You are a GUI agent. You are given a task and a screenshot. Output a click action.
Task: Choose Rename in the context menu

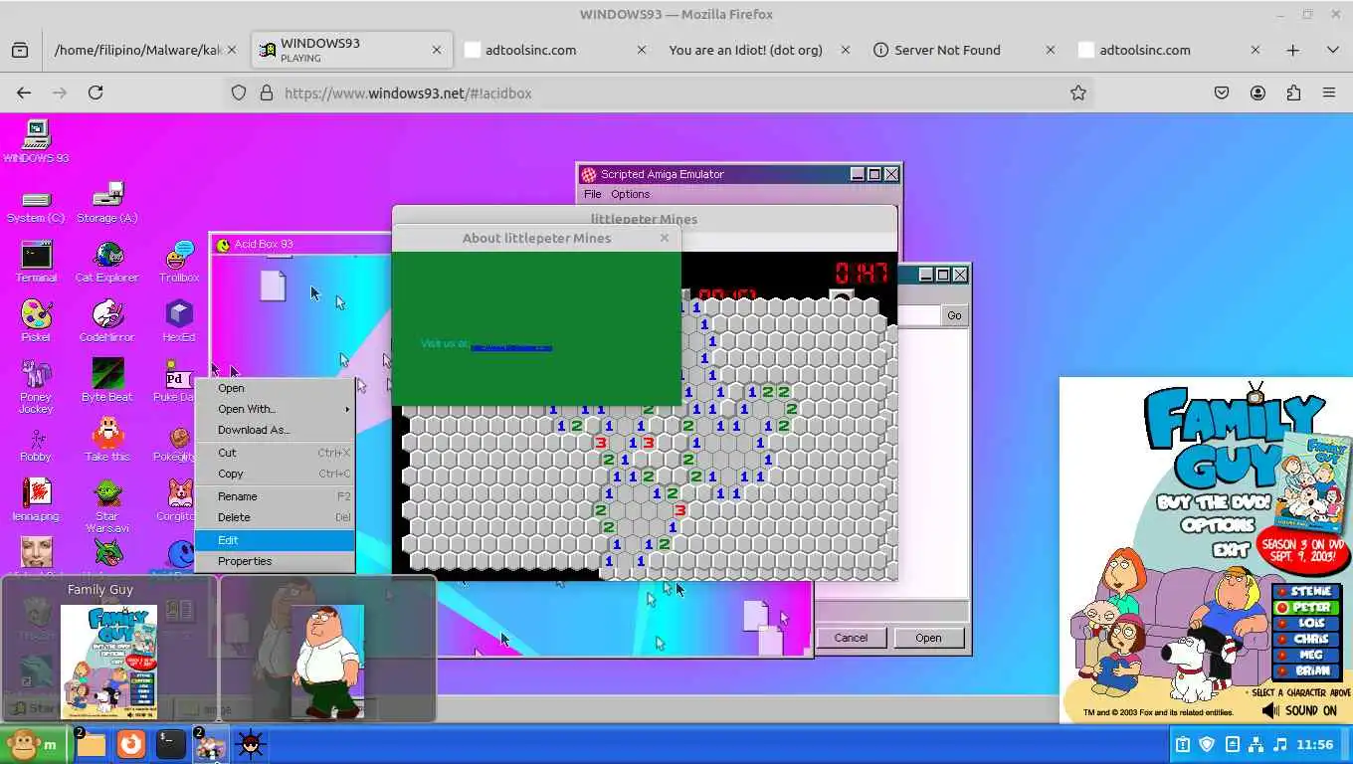click(275, 496)
